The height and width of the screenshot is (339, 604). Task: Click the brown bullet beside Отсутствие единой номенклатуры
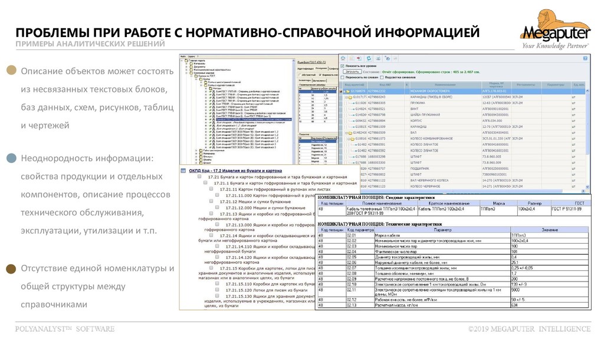pyautogui.click(x=11, y=269)
